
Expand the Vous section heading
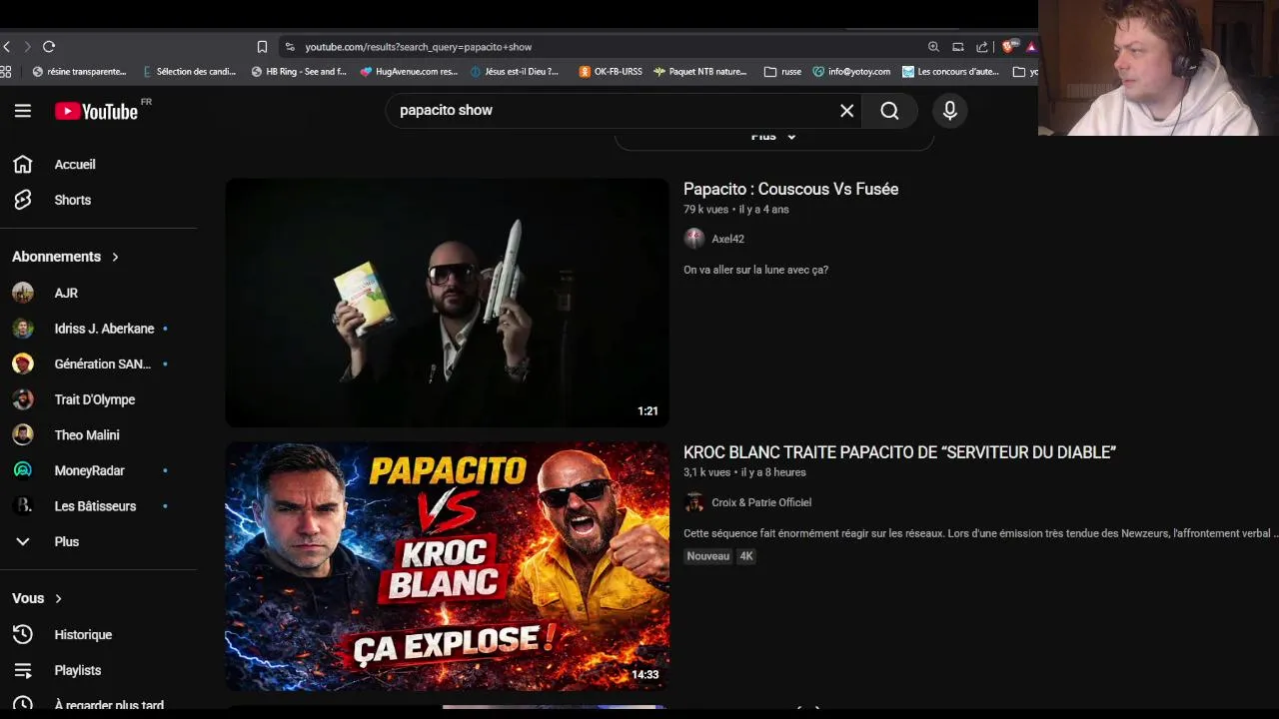coord(38,598)
